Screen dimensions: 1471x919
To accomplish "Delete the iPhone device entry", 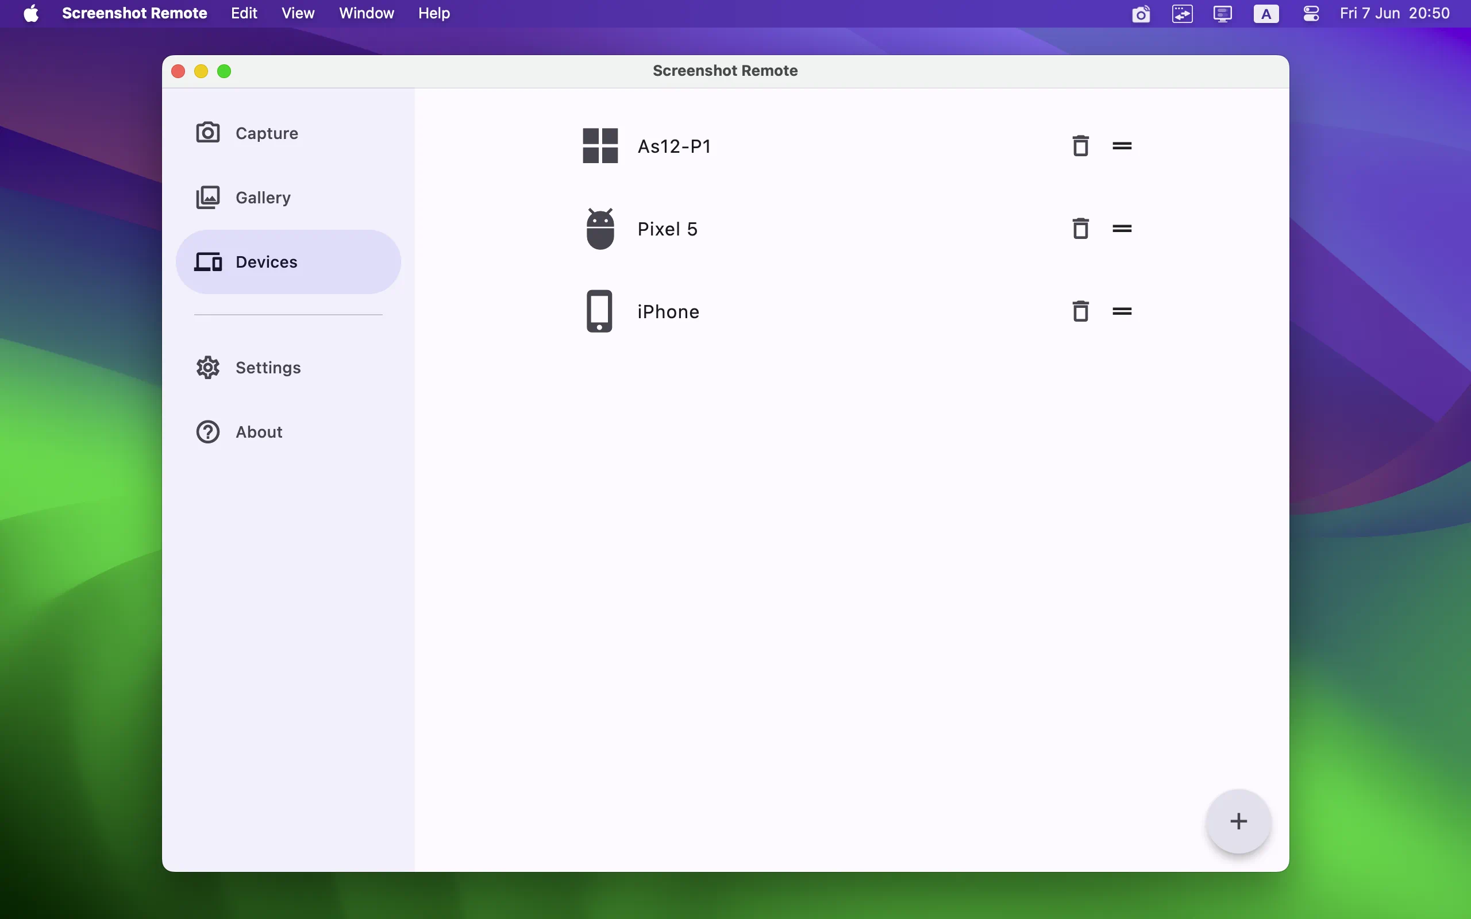I will point(1080,311).
